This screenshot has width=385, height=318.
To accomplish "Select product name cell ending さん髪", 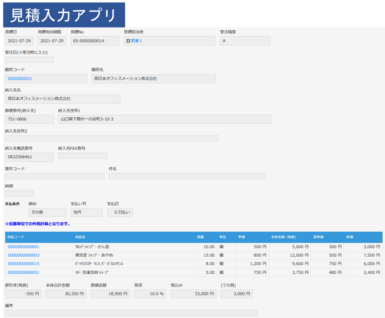I will point(134,247).
